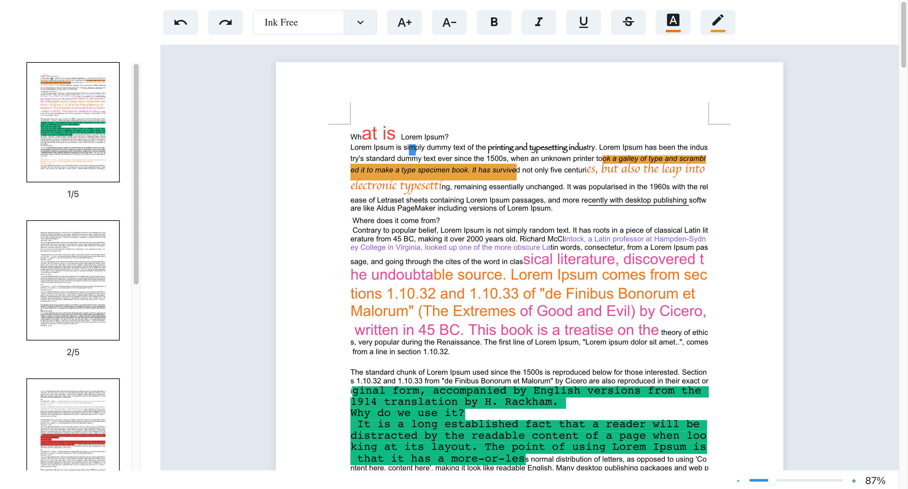Toggle the text font color tool
The image size is (908, 489).
[x=673, y=22]
